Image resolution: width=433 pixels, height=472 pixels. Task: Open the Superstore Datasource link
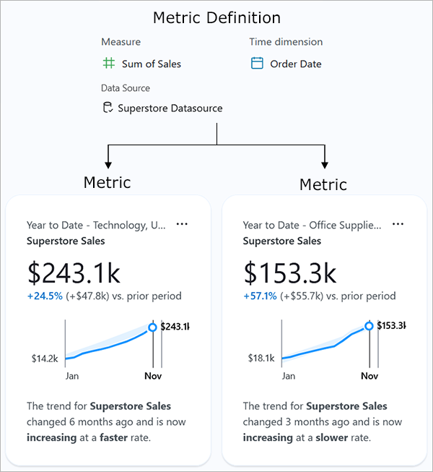click(170, 108)
